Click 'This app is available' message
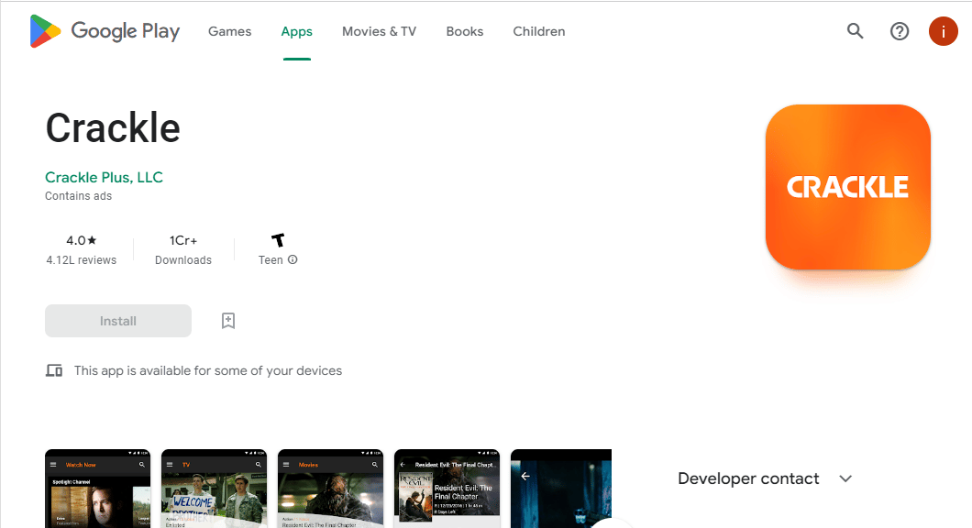 [x=207, y=370]
